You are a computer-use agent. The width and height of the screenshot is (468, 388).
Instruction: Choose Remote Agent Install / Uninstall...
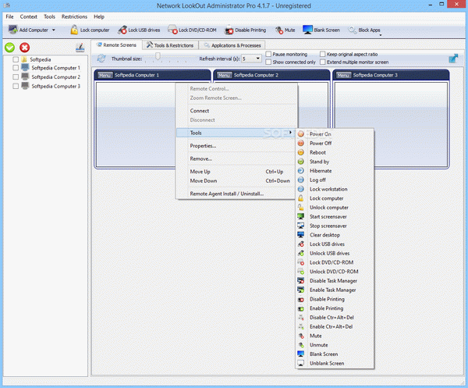pos(236,194)
